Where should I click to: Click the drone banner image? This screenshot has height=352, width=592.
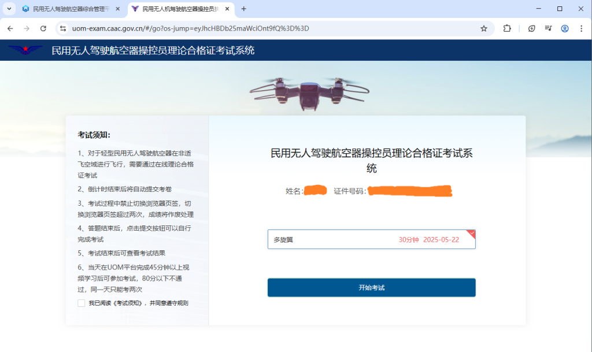point(308,93)
